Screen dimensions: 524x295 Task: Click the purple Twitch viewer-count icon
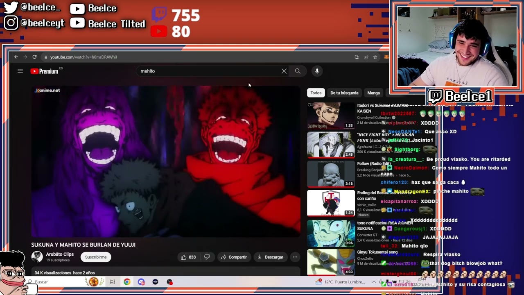(159, 14)
